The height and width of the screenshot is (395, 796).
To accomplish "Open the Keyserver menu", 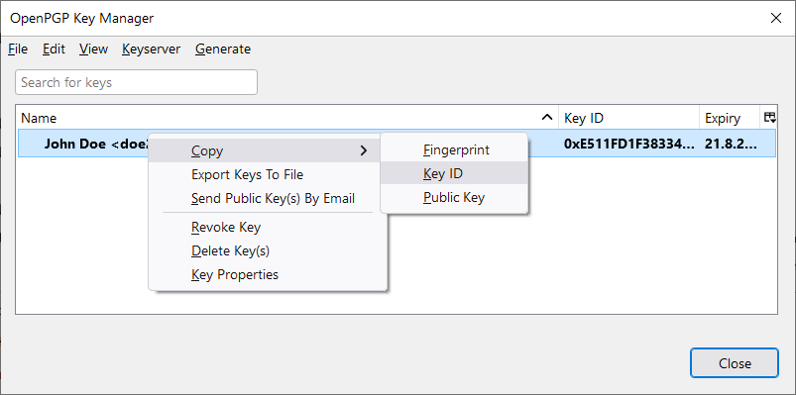I will [x=152, y=49].
